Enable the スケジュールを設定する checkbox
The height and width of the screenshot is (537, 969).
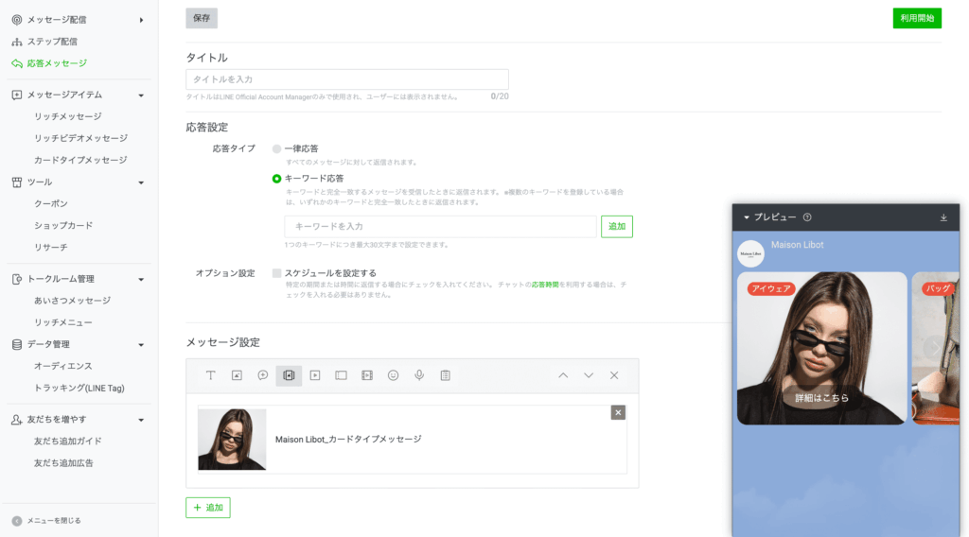coord(276,273)
